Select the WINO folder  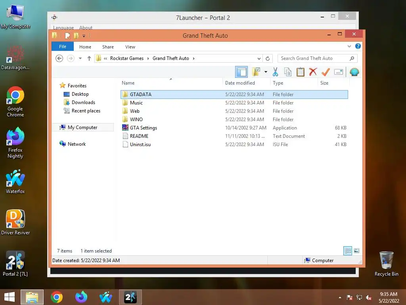point(234,119)
